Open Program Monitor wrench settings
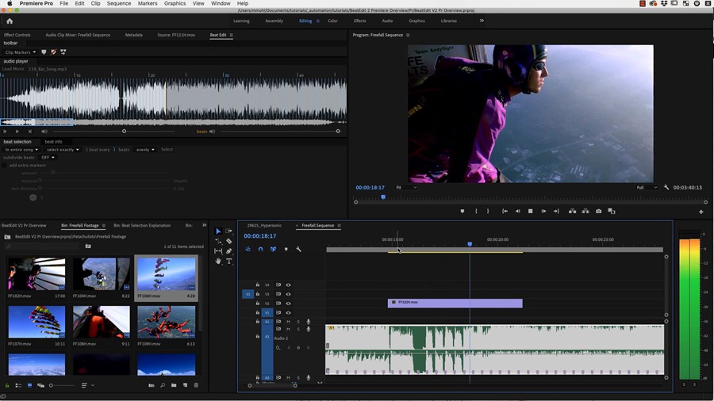Viewport: 714px width, 401px height. [x=666, y=188]
